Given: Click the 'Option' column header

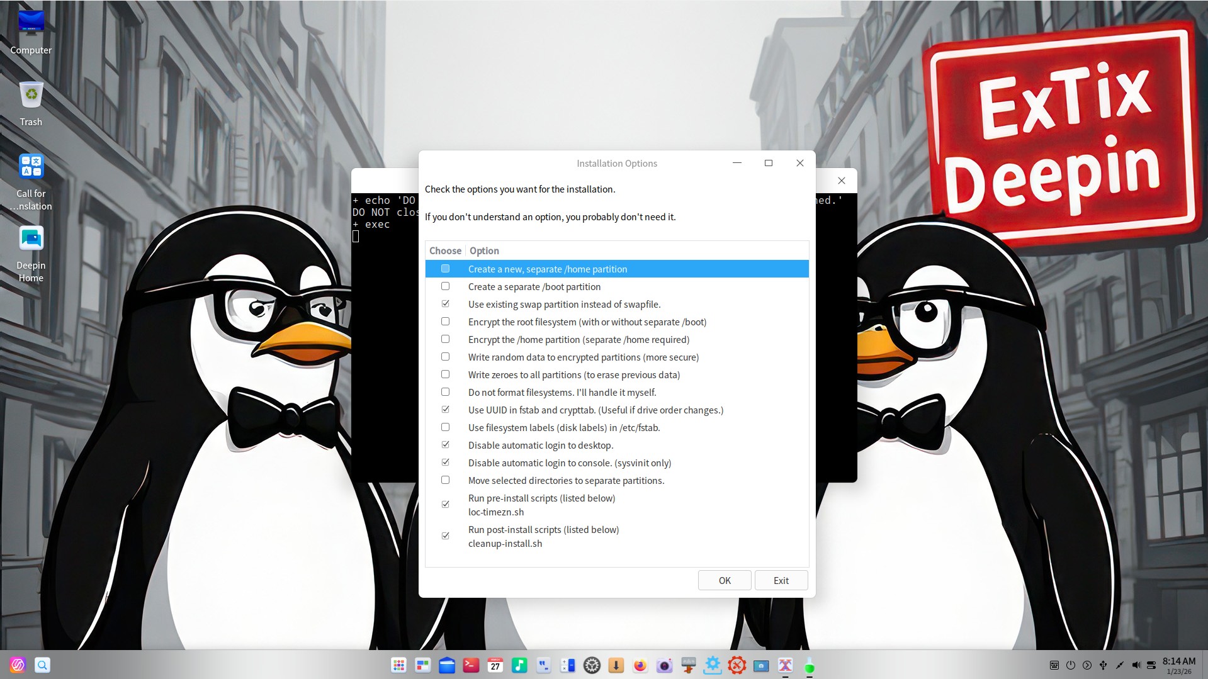Looking at the screenshot, I should [x=484, y=250].
